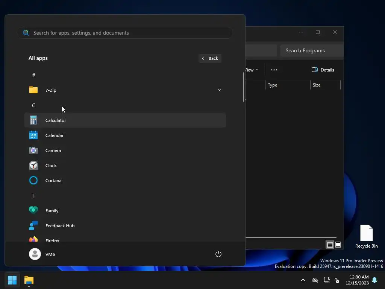
Task: Open the Clock app icon
Action: pyautogui.click(x=33, y=166)
